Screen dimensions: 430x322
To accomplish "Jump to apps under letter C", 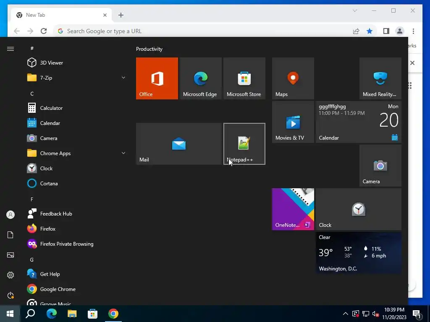I will (32, 93).
